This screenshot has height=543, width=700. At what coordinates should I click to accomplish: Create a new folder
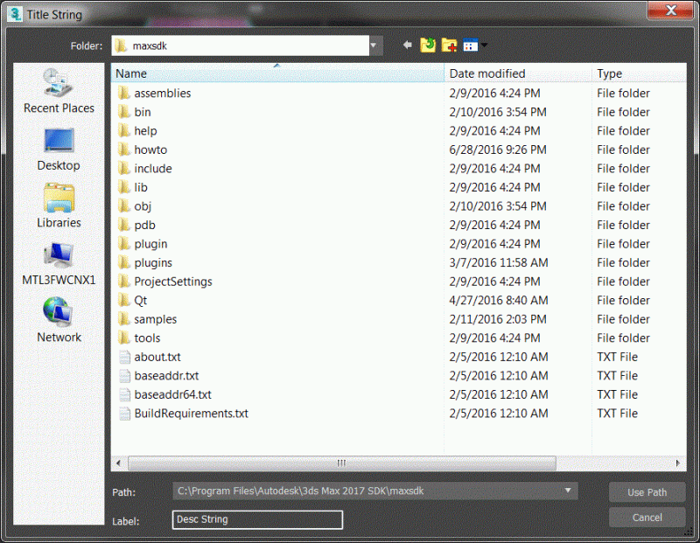click(449, 44)
